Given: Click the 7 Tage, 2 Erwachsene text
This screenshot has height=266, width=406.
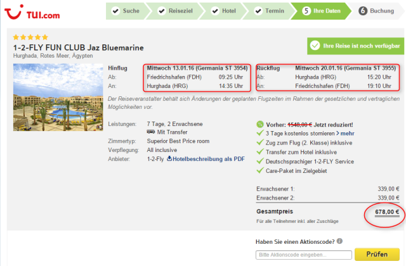Looking at the screenshot, I should tap(175, 124).
